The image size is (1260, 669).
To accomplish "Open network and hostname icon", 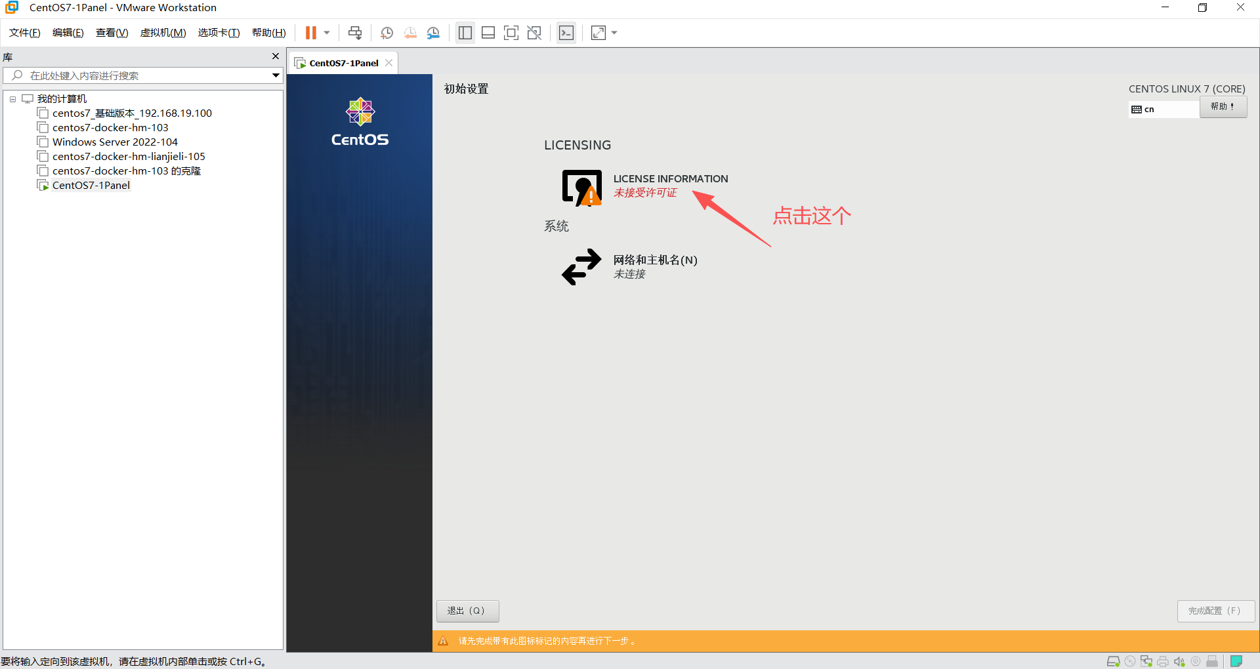I will pyautogui.click(x=581, y=266).
